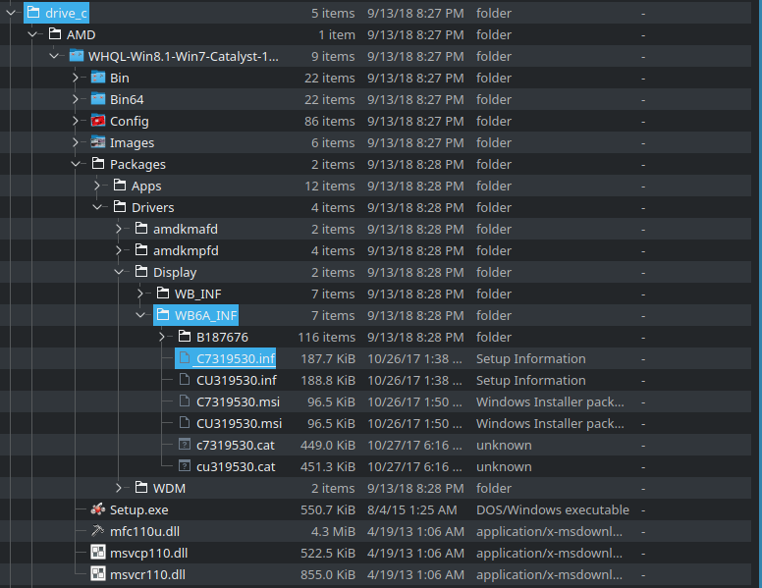Collapse the WB6A_INF folder

140,315
